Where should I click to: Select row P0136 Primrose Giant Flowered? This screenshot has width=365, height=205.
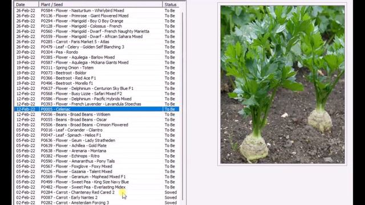[96, 16]
